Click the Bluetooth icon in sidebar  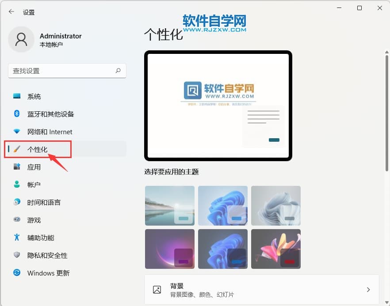(17, 114)
